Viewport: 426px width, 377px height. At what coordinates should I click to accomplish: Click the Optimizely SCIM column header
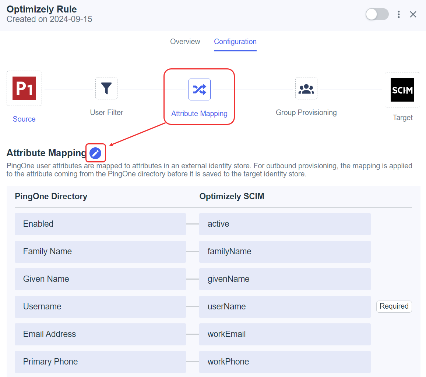(x=232, y=196)
